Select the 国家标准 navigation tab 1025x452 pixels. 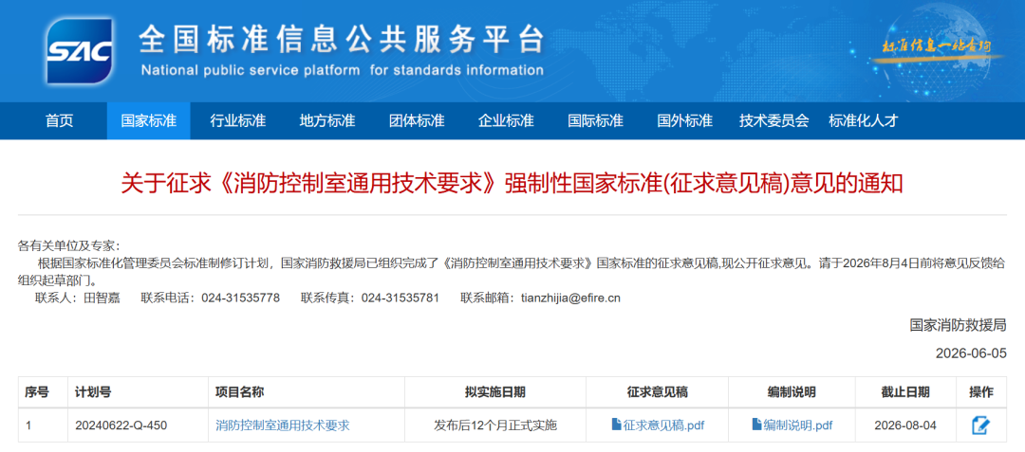point(148,120)
